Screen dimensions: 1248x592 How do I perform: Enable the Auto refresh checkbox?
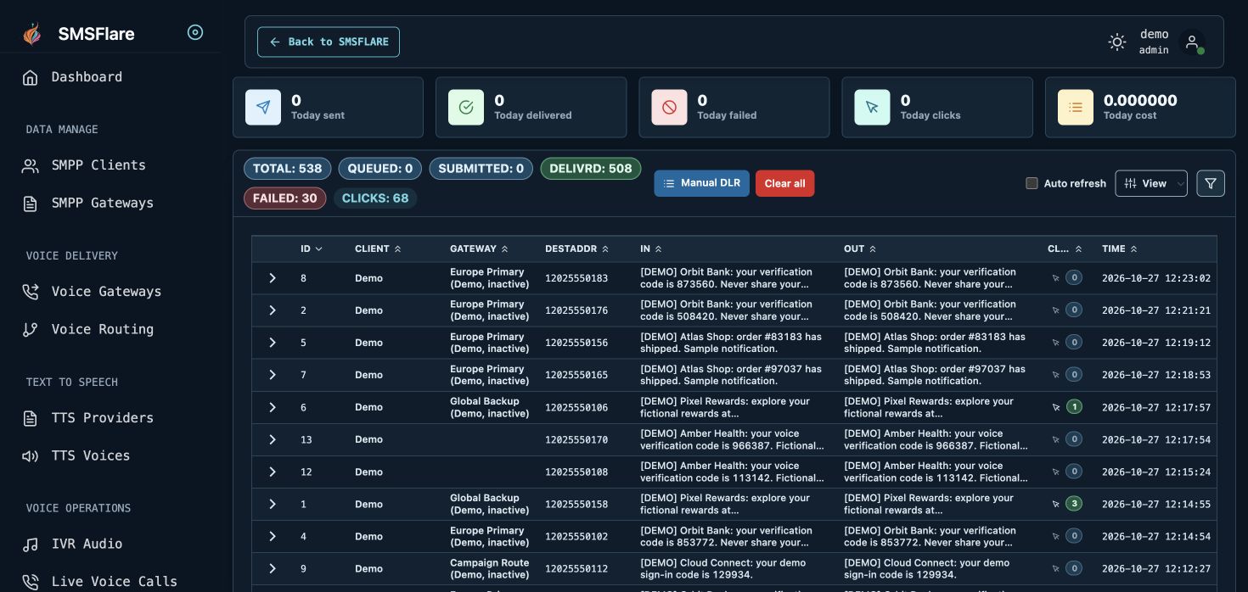pos(1032,183)
